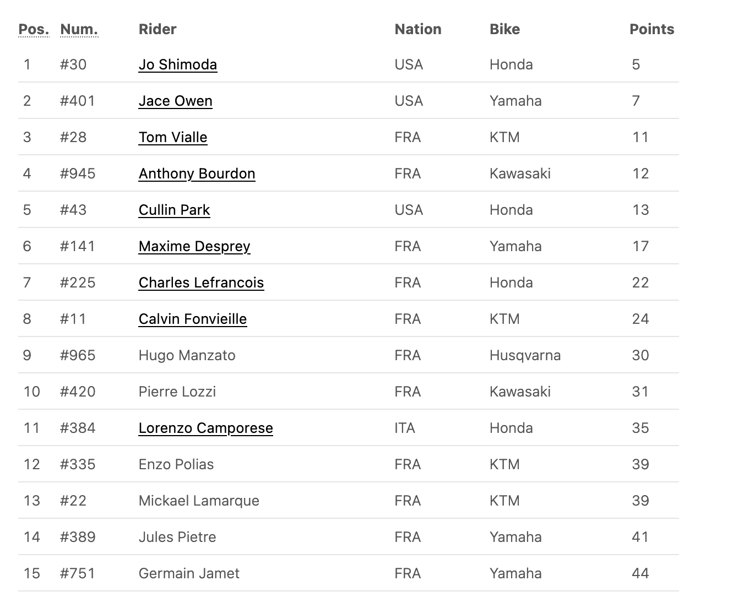Open Jo Shimoda rider link
The image size is (749, 597).
[178, 64]
